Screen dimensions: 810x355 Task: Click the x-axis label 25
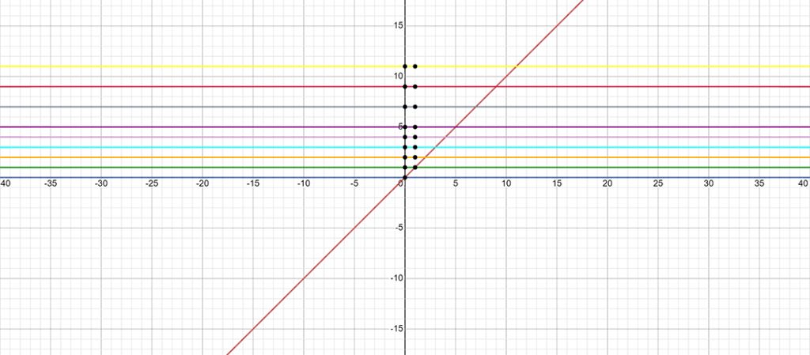[x=658, y=183]
